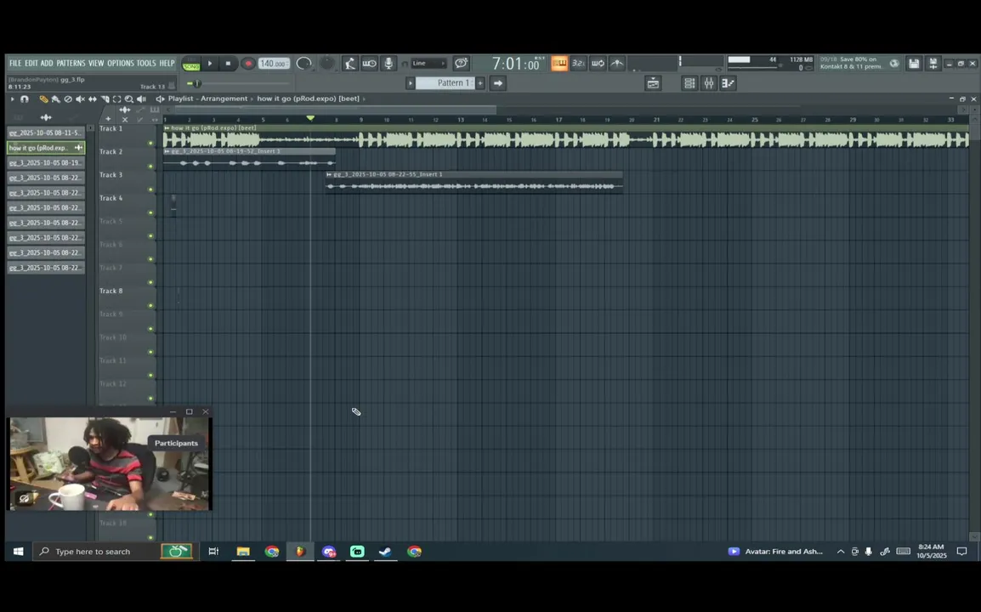The height and width of the screenshot is (612, 981).
Task: Click the plus button next to Pattern 1
Action: 480,83
